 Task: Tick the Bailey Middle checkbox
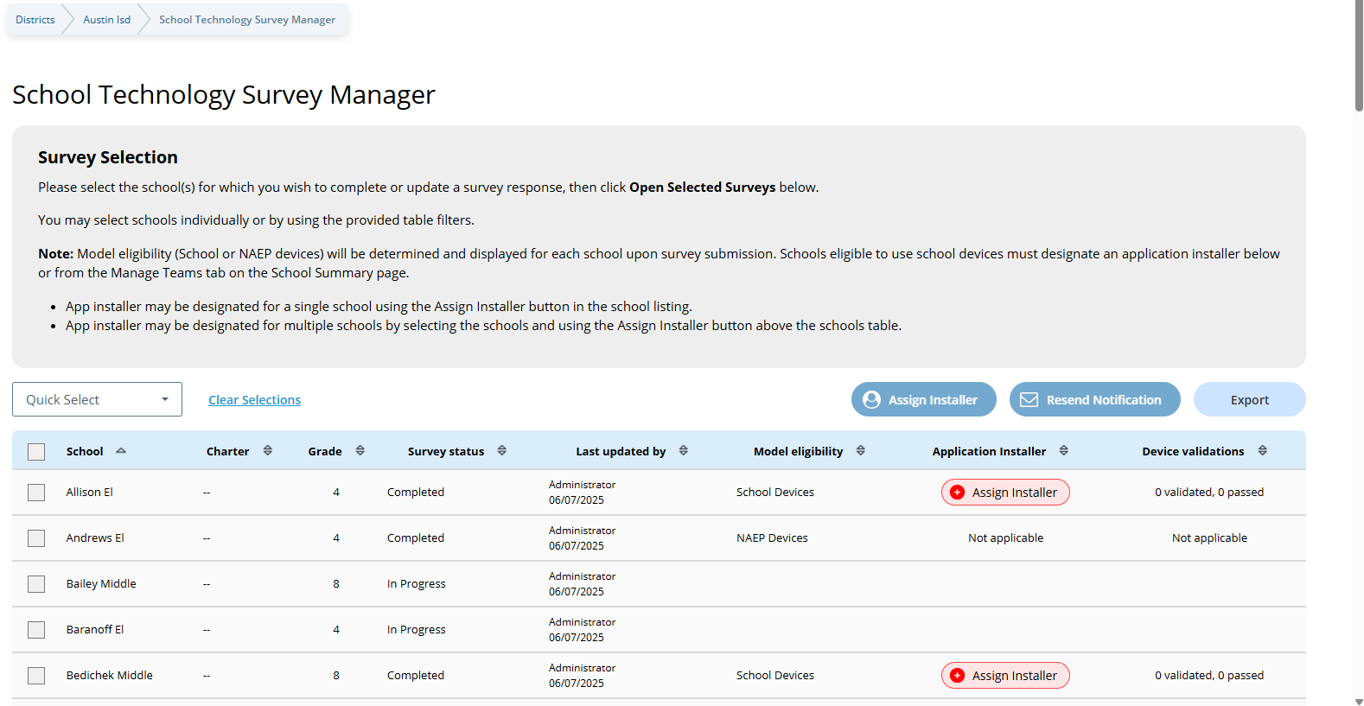pos(36,584)
